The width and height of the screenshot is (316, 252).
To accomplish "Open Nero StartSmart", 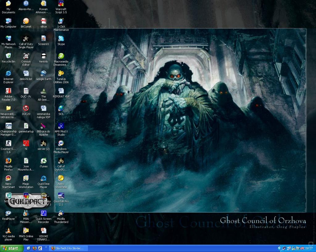I will (x=8, y=182).
